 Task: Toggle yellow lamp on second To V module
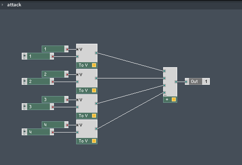[x=94, y=91]
